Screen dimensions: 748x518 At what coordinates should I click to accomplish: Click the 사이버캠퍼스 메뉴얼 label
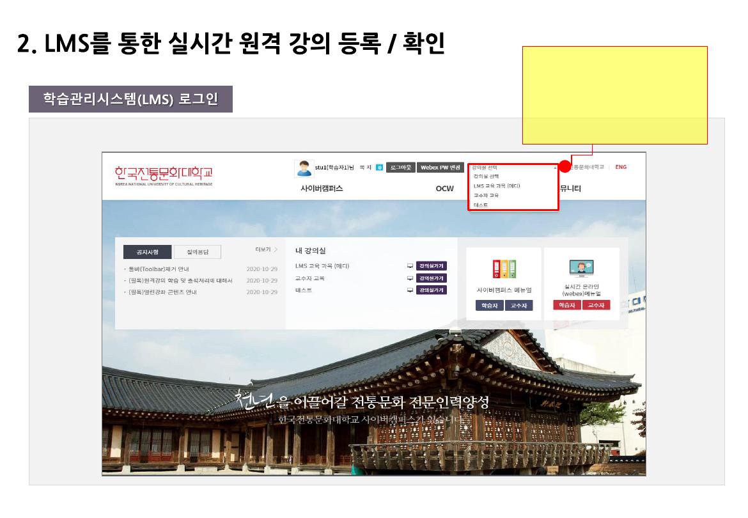[504, 290]
